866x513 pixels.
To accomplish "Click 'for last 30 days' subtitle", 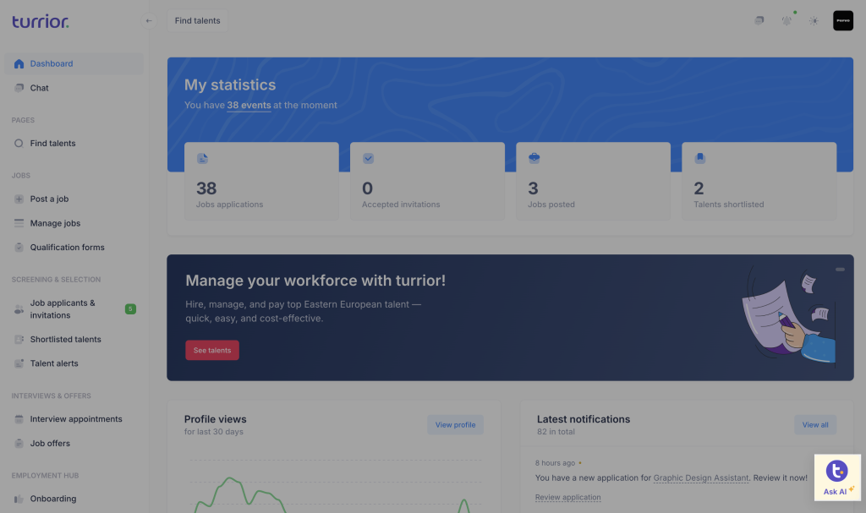I will pyautogui.click(x=214, y=432).
